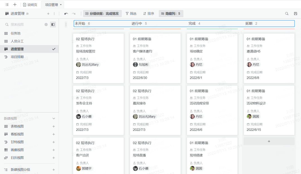Toggle the sidebar collapse icon beside the gear
The image size is (301, 174).
53,24
